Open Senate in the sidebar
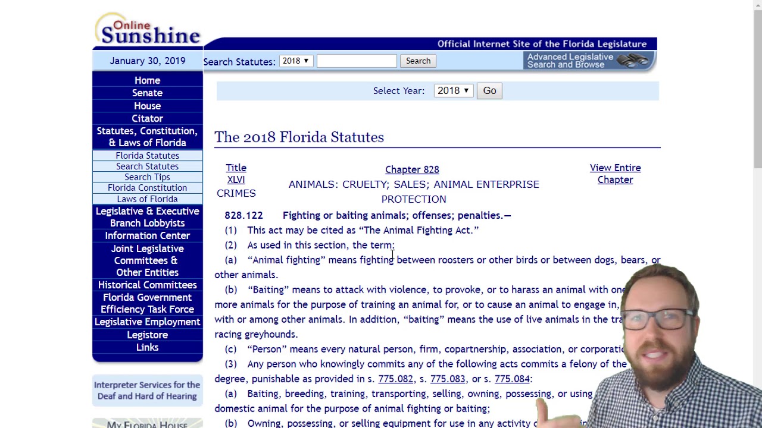Screen dimensions: 762x428 147,93
